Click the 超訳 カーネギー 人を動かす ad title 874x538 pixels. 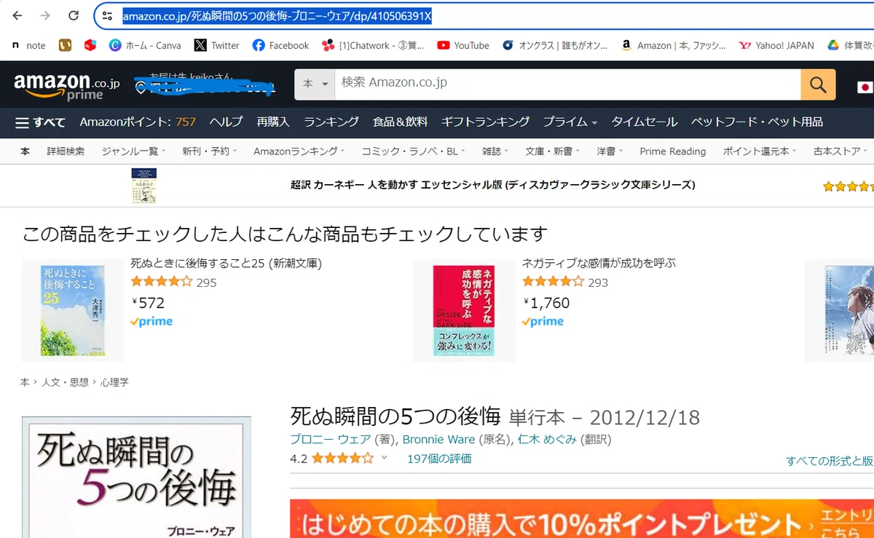[493, 185]
